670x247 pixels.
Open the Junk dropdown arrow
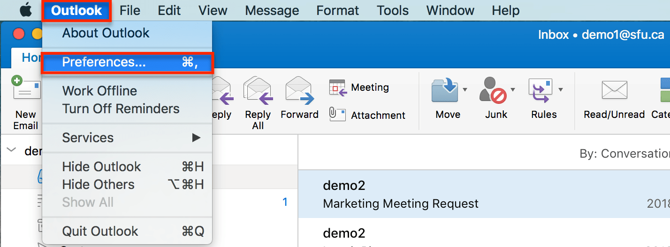[513, 89]
